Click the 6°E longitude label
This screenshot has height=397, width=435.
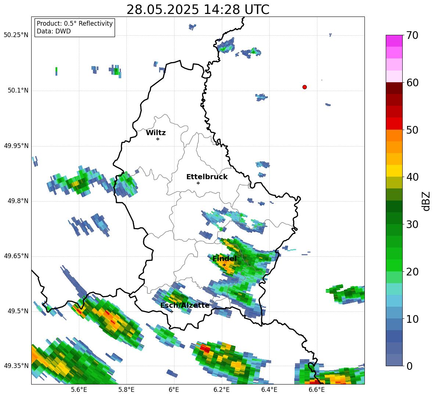point(174,390)
